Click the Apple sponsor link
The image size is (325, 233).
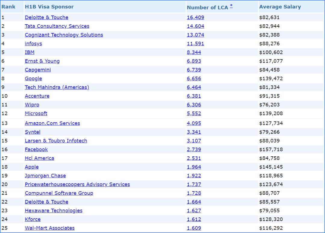[x=32, y=167]
